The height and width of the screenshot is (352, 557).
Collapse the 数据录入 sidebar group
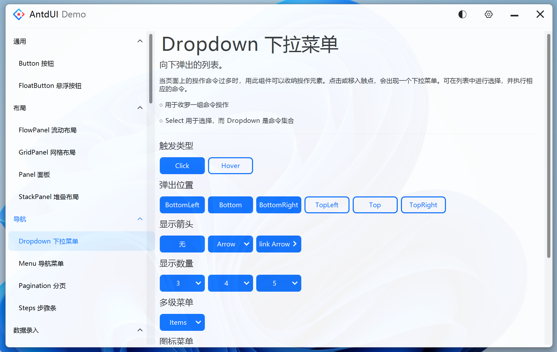point(140,330)
